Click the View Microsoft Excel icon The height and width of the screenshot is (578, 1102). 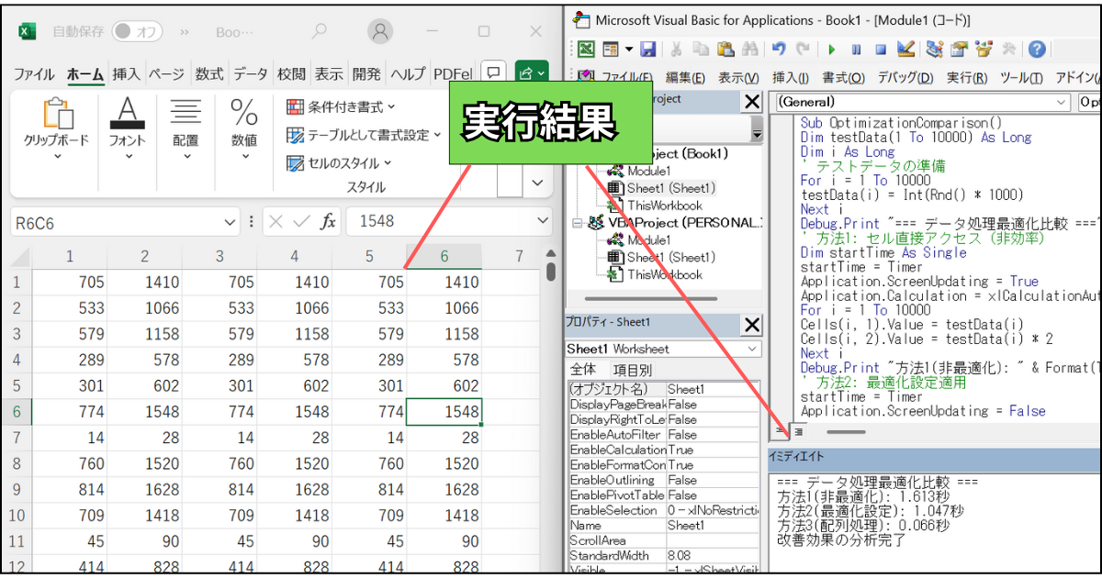point(585,50)
